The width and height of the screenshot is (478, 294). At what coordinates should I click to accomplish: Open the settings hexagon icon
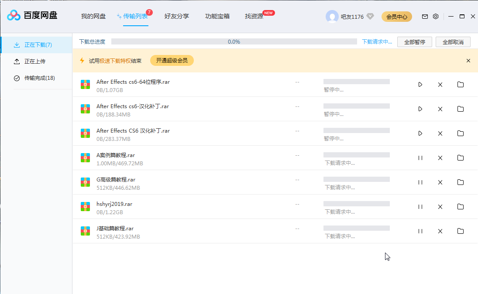coord(436,17)
